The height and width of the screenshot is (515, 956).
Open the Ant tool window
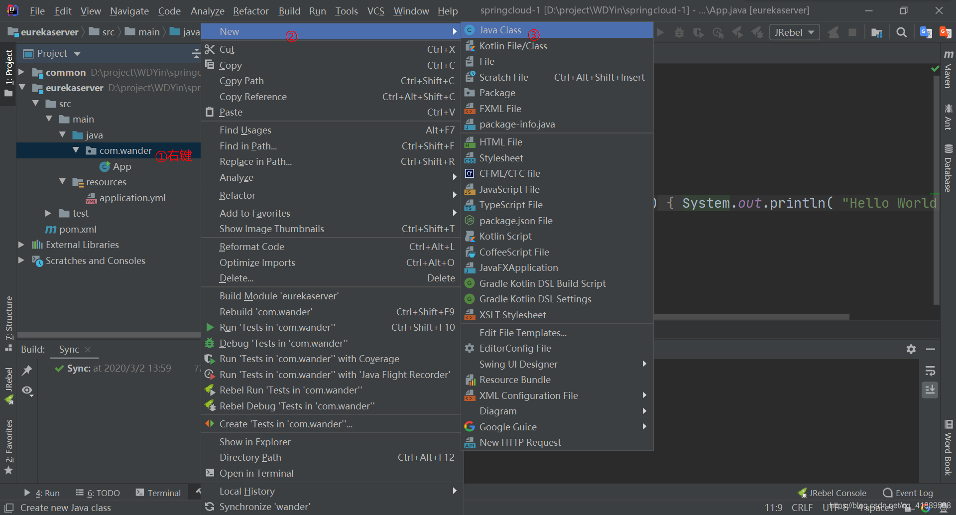pos(948,117)
